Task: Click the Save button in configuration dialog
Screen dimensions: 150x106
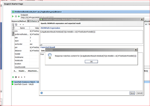Action: click(x=132, y=93)
